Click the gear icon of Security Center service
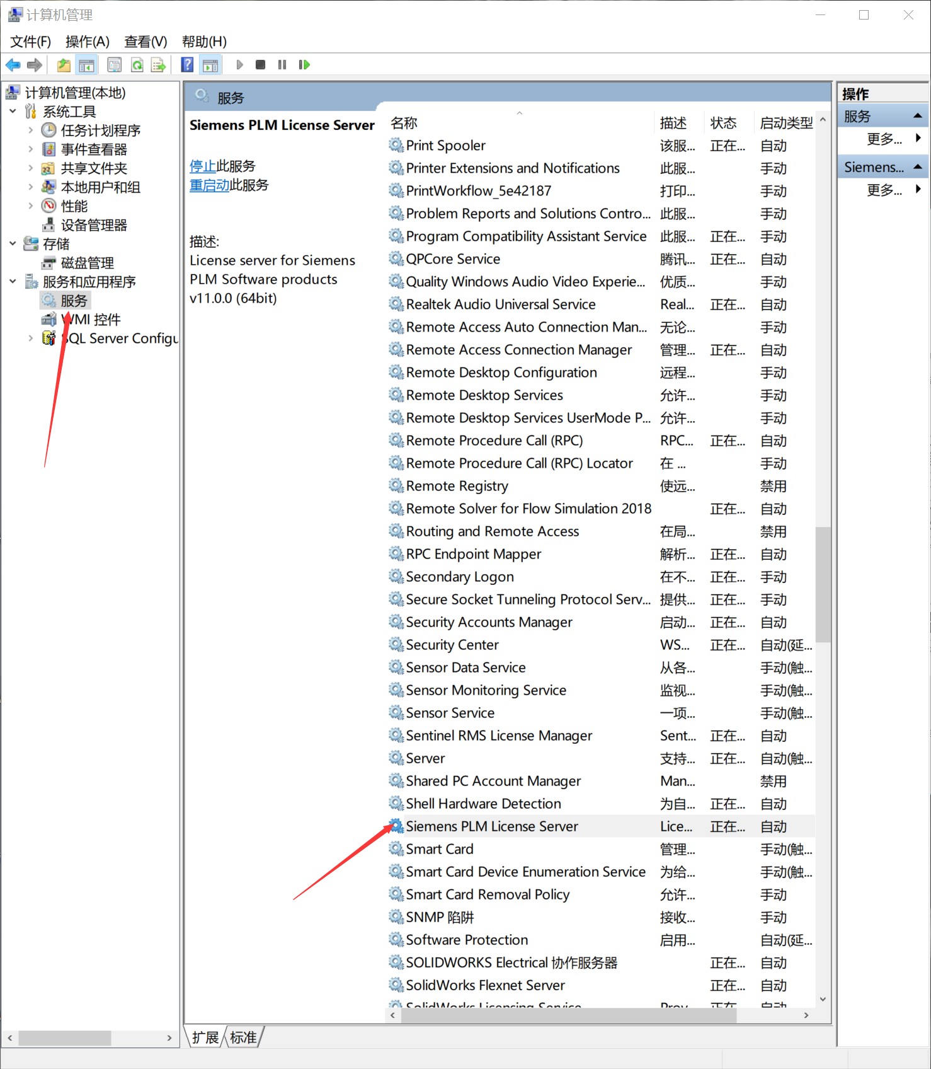 [396, 645]
